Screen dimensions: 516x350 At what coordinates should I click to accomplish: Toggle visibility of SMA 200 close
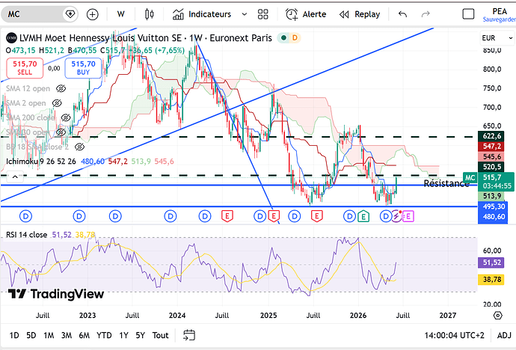coord(66,117)
